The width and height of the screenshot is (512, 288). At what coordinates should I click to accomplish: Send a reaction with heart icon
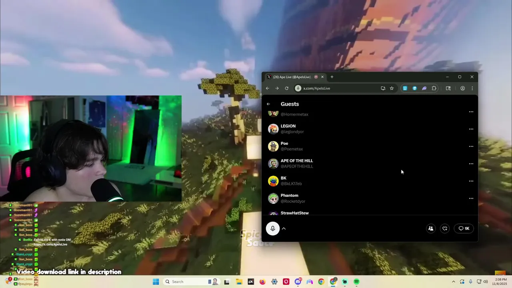445,228
